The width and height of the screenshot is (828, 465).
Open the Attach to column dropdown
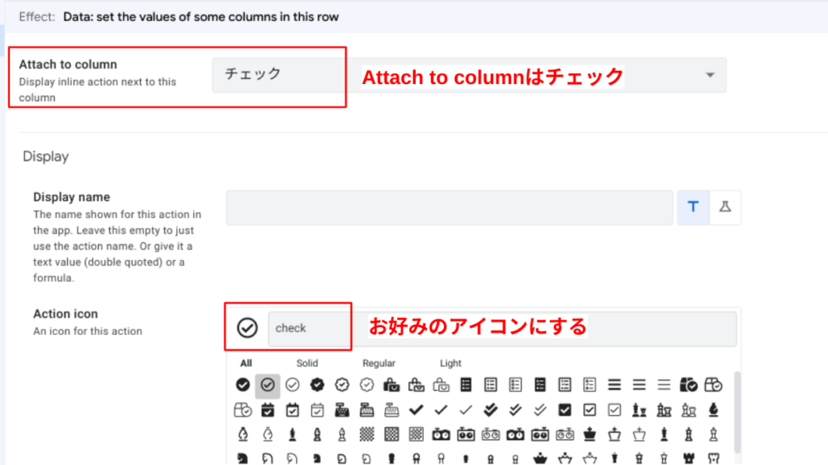point(469,75)
